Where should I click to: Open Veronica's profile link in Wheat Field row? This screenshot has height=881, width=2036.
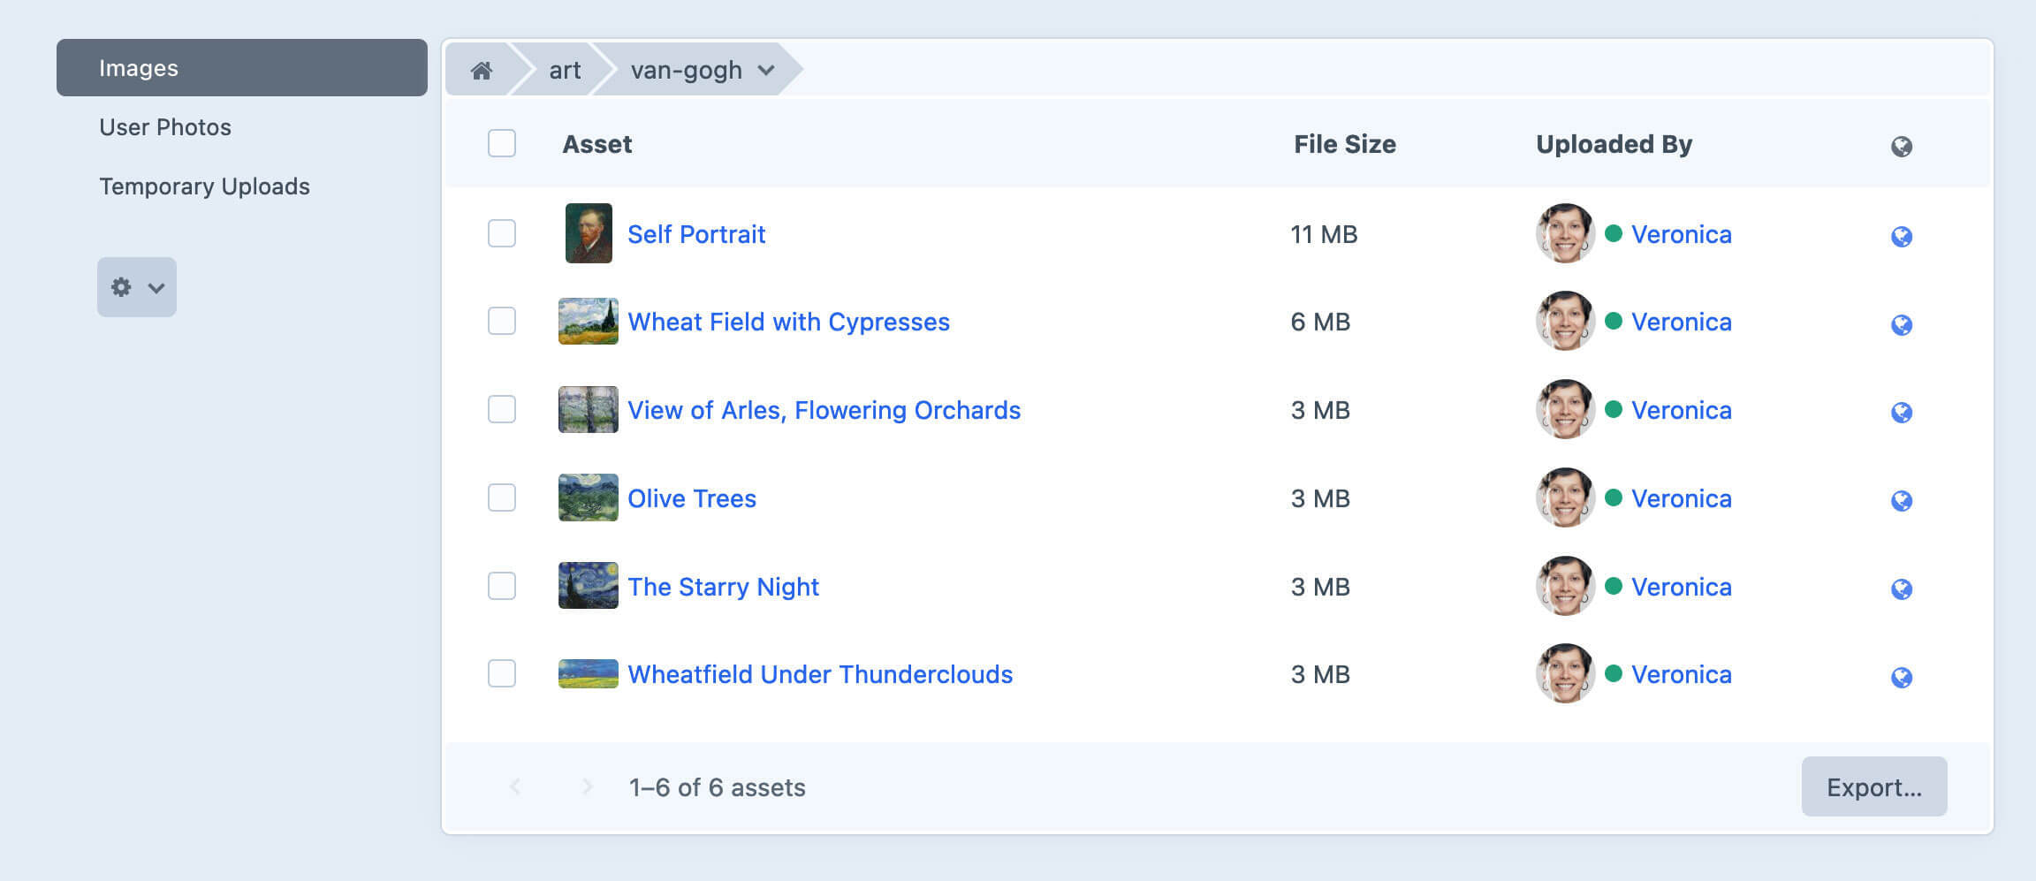tap(1681, 322)
